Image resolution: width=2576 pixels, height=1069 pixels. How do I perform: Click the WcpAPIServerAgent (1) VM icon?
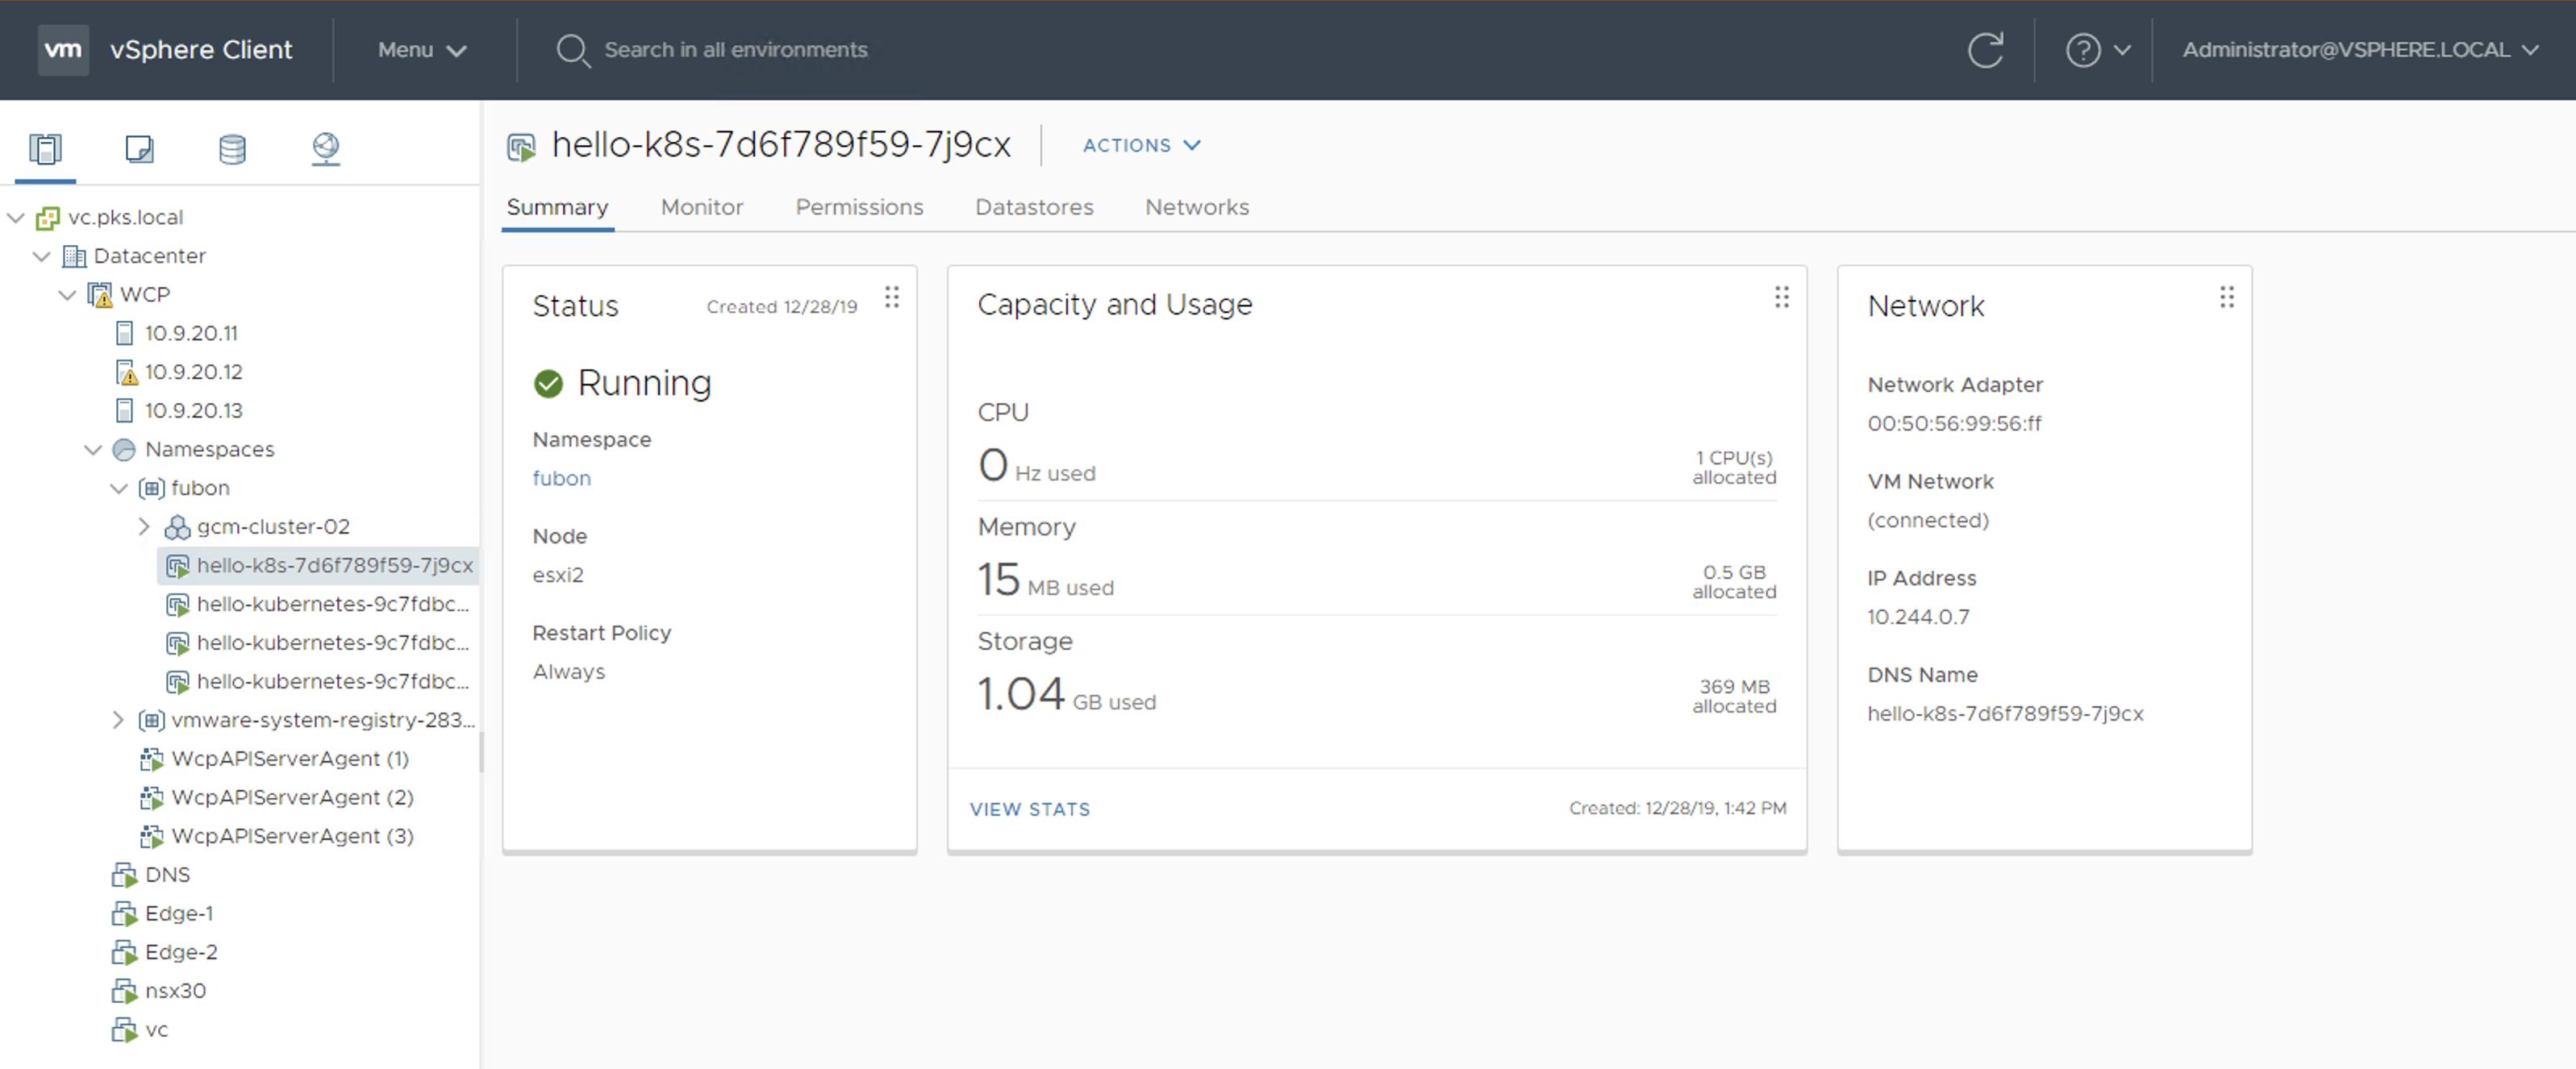[x=151, y=759]
